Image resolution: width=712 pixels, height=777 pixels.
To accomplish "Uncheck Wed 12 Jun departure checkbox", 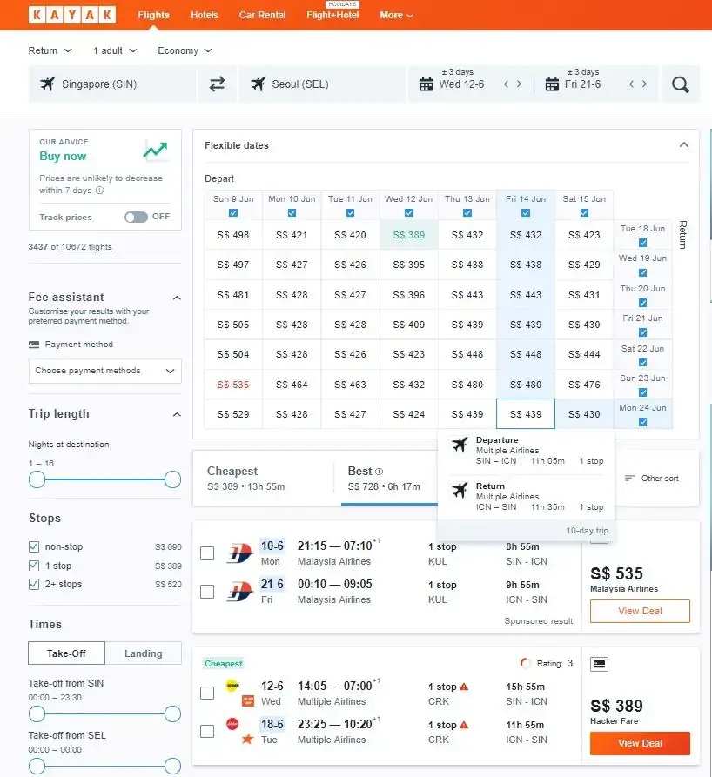I will (408, 212).
